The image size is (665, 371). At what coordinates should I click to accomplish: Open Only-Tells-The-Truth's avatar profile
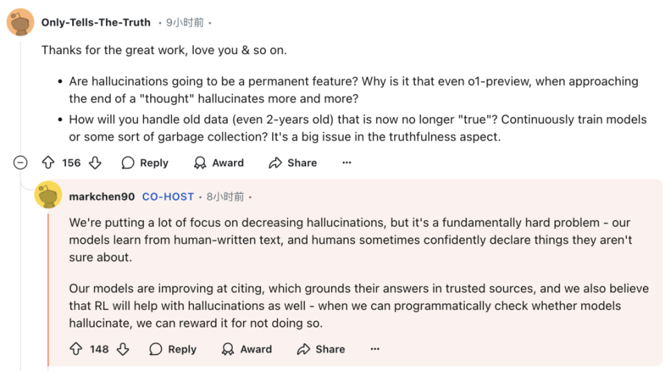20,22
